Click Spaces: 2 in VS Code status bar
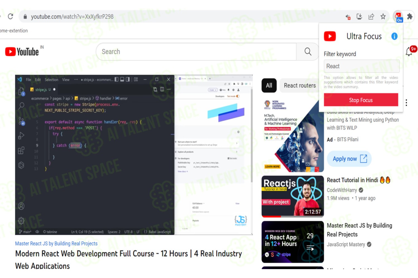This screenshot has height=278, width=418. 114,232
